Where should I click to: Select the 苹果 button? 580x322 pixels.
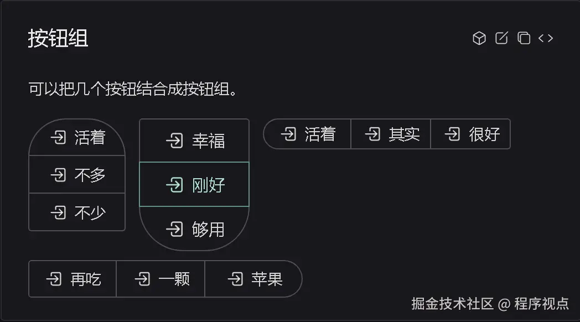click(x=255, y=279)
